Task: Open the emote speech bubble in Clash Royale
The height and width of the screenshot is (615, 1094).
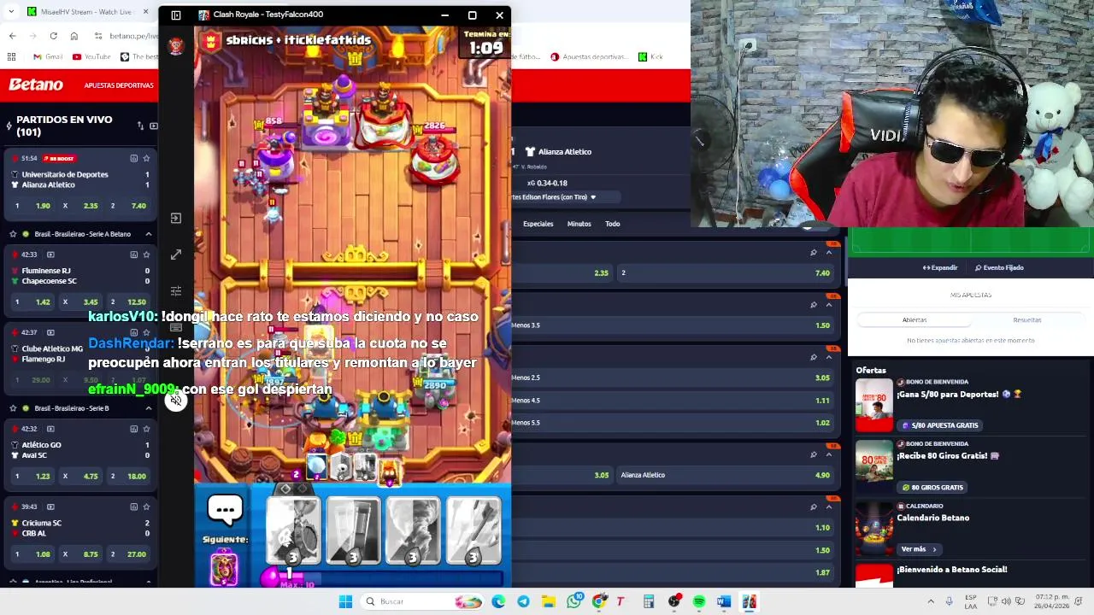Action: tap(226, 510)
